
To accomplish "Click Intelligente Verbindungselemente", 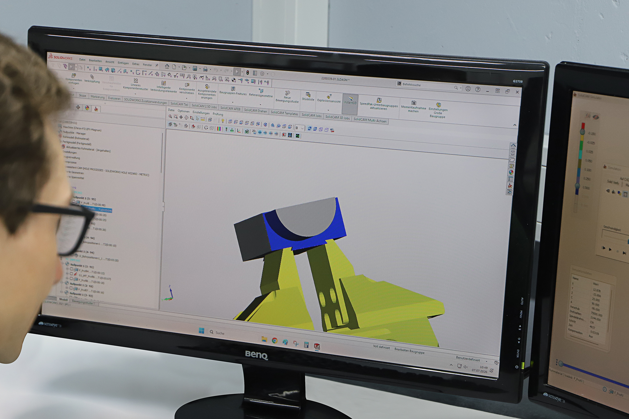I will point(163,87).
